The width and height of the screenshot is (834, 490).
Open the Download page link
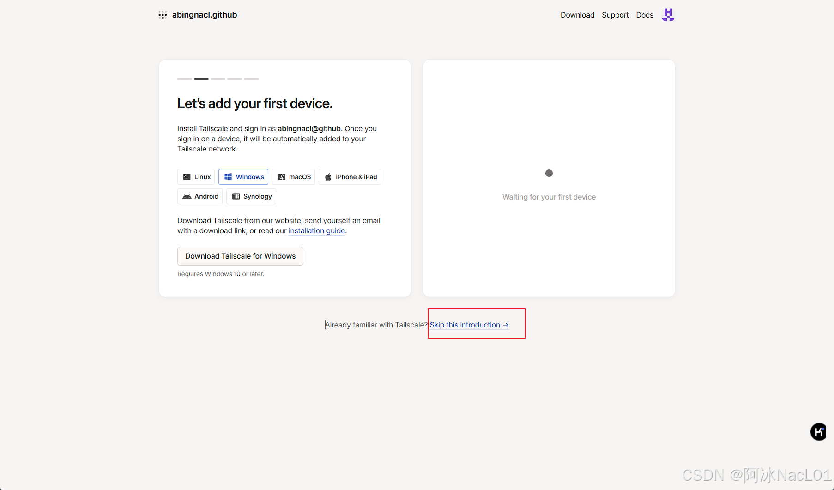577,15
